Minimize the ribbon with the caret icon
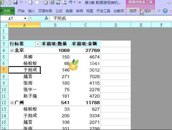This screenshot has height=130, width=172. pos(159,11)
